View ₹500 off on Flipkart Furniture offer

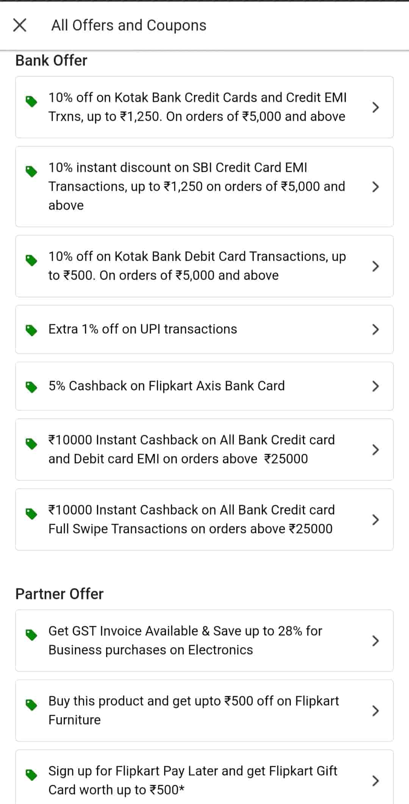point(193,711)
